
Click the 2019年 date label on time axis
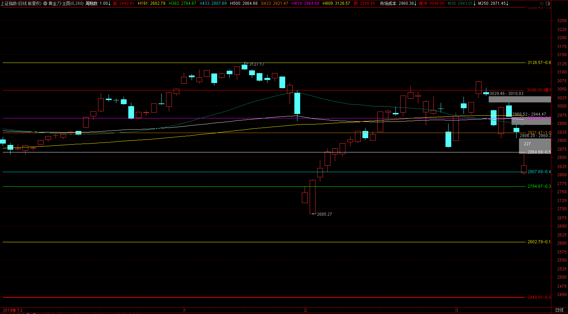tap(10, 310)
